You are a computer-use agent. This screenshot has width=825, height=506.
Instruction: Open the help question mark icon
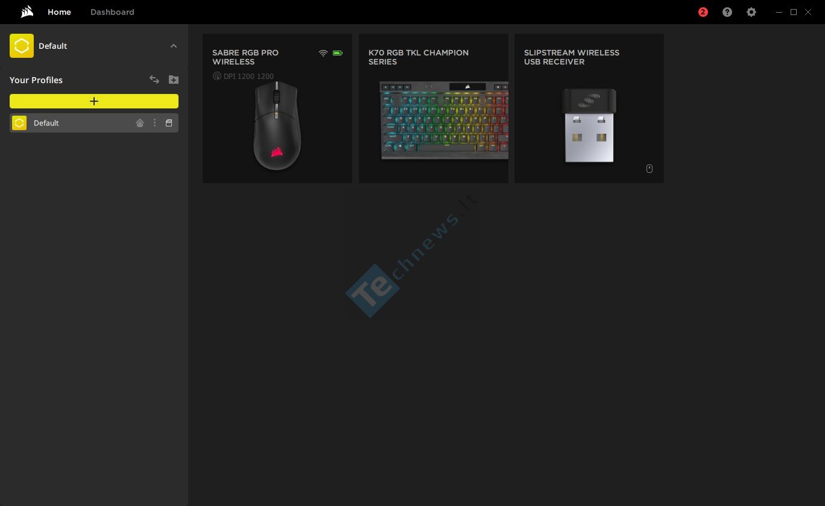click(x=727, y=12)
